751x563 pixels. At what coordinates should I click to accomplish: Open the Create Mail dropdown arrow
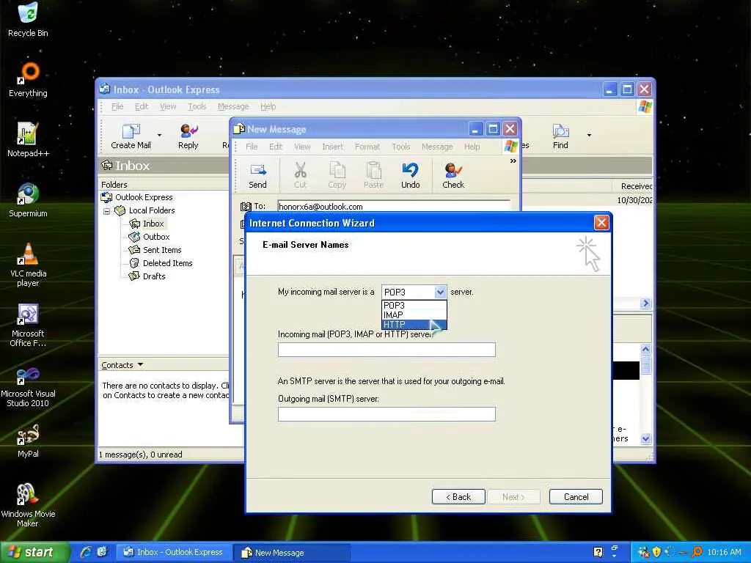tap(159, 136)
